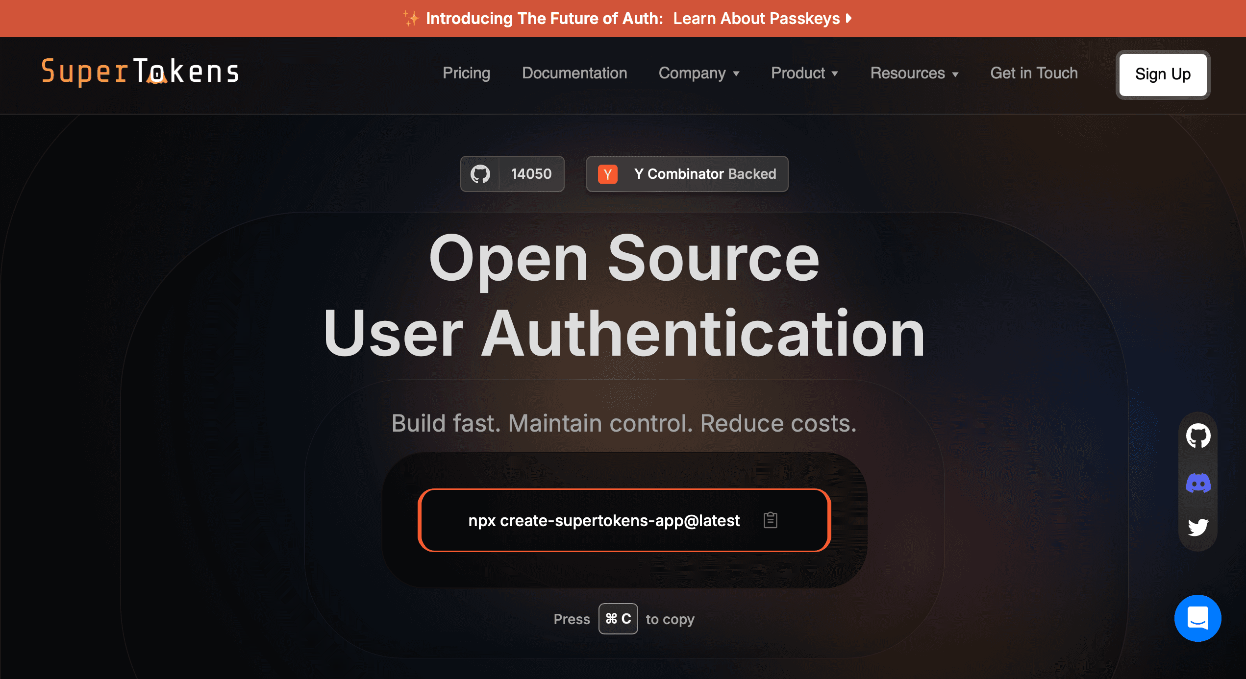Screen dimensions: 1246x679
Task: Open Documentation from the navigation bar
Action: (574, 73)
